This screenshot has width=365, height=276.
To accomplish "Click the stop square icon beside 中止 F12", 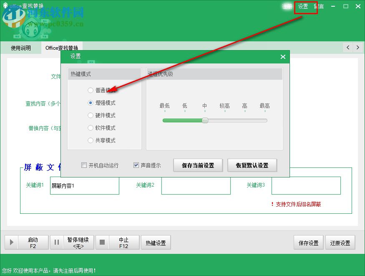I will point(101,242).
